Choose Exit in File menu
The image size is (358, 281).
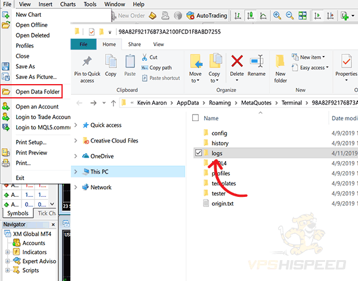pos(20,178)
